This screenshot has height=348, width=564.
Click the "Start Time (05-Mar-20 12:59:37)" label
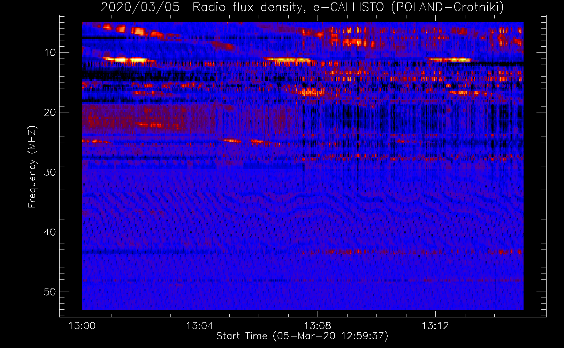point(302,336)
